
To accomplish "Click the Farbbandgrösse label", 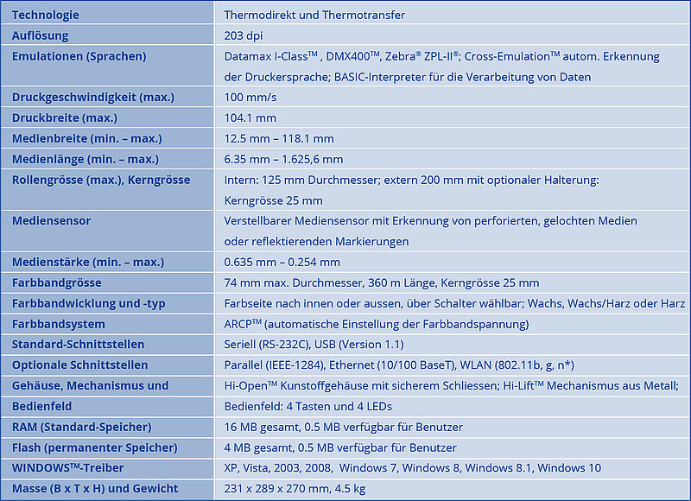I will tap(57, 282).
